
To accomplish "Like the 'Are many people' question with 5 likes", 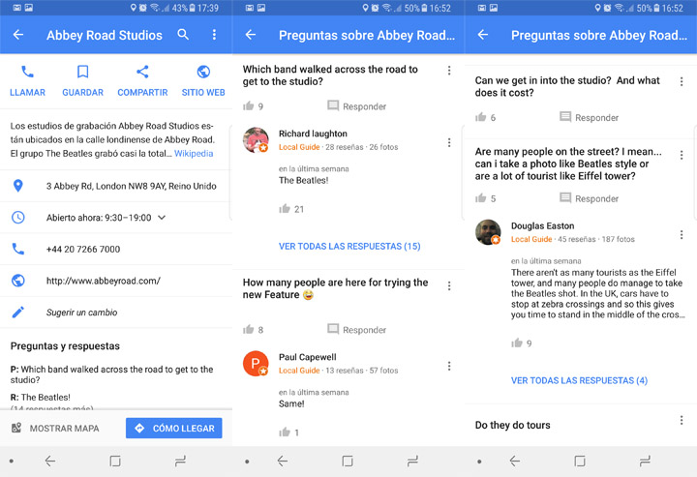I will click(481, 197).
